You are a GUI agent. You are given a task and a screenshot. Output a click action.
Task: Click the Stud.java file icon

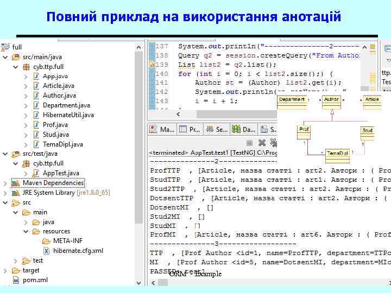coord(36,135)
